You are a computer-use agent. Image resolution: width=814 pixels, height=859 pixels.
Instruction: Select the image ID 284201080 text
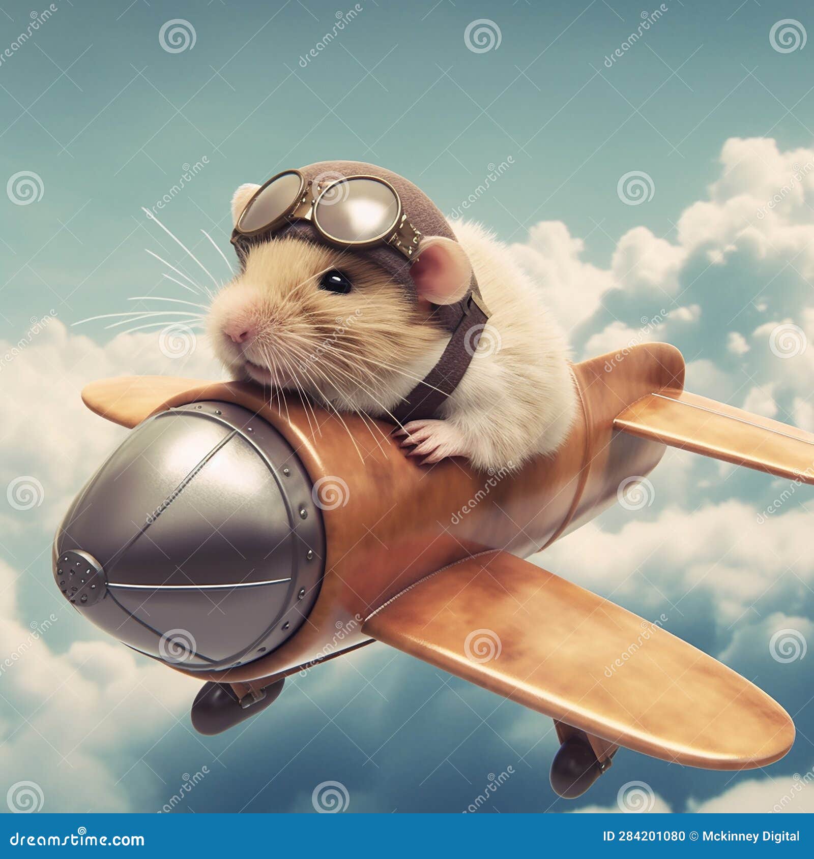click(x=644, y=836)
